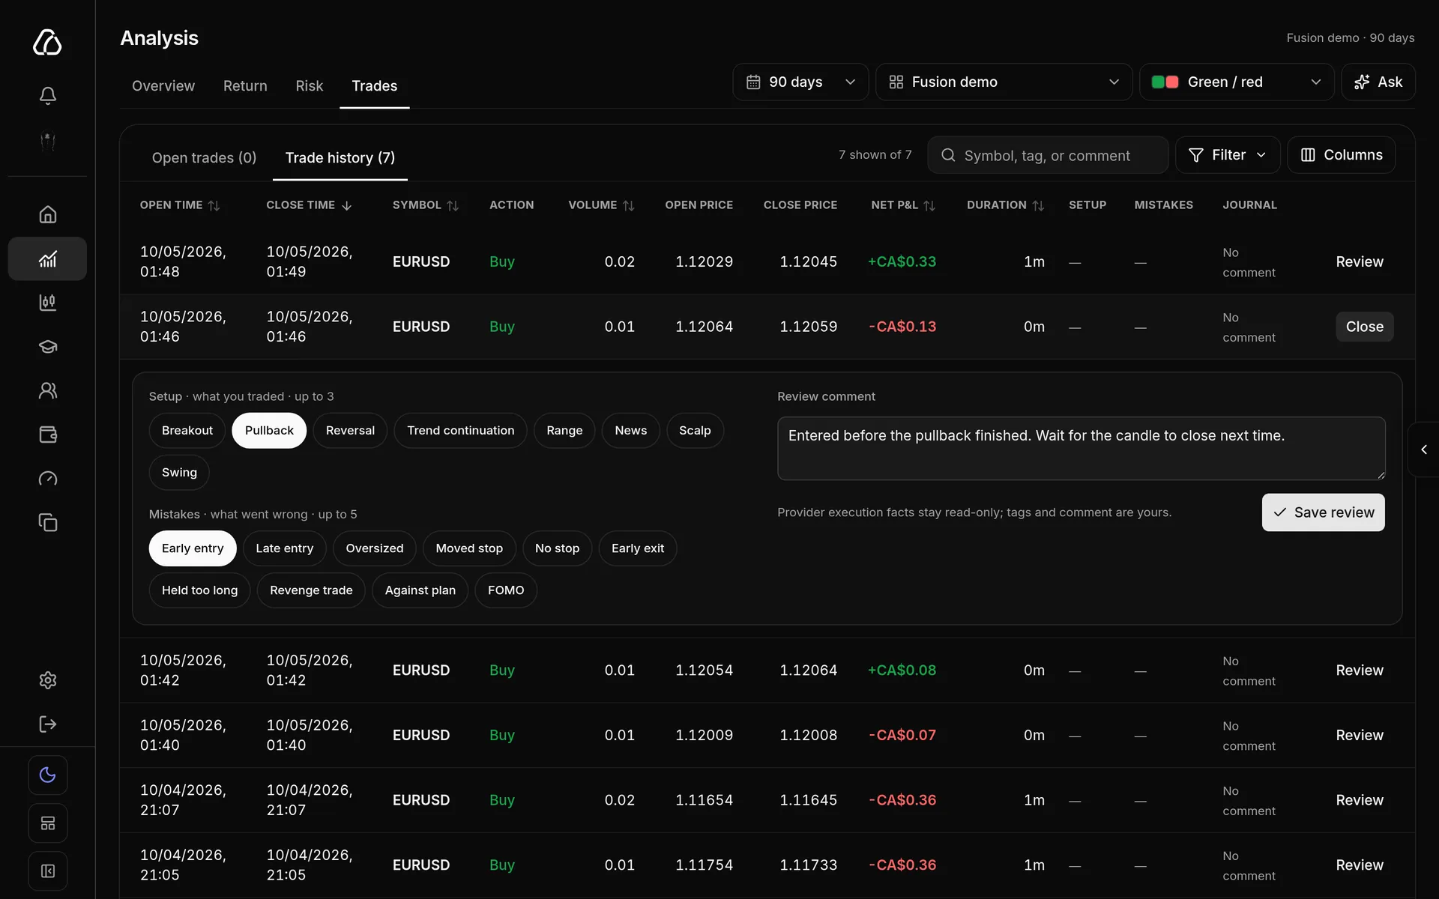Switch to the Overview tab
Screen dimensions: 1439x899
163,86
